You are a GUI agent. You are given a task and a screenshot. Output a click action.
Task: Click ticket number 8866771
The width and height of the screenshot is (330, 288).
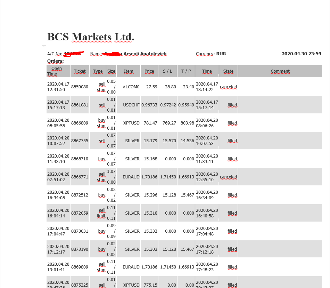pyautogui.click(x=80, y=177)
